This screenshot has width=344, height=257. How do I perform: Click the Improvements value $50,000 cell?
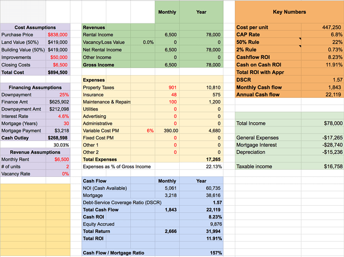[58, 57]
